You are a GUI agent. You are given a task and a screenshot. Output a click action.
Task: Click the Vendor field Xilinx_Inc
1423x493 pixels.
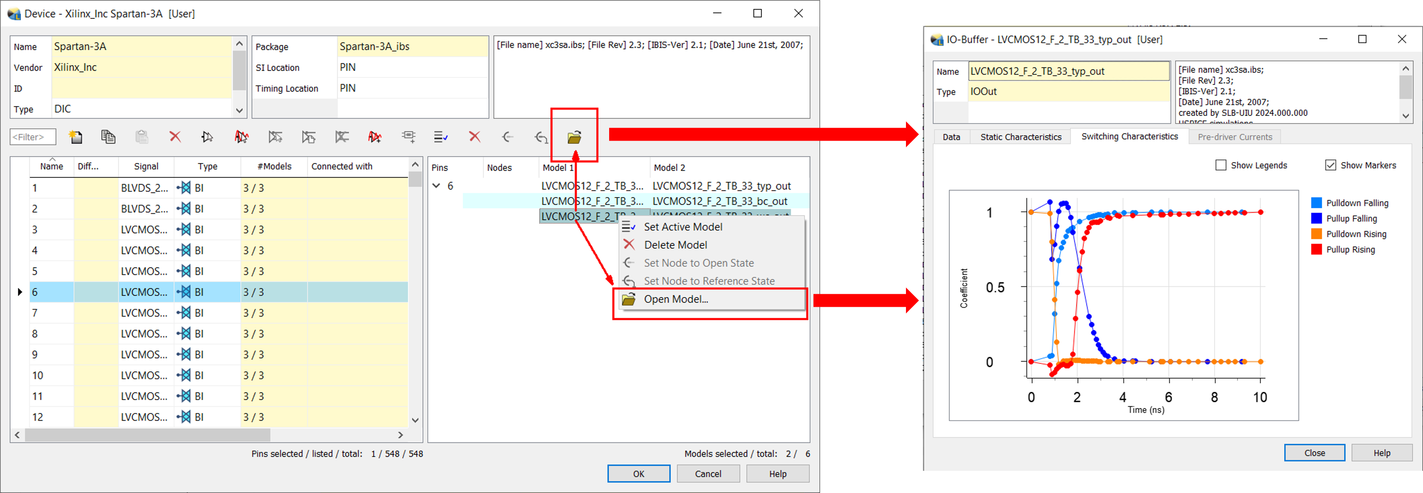click(142, 67)
